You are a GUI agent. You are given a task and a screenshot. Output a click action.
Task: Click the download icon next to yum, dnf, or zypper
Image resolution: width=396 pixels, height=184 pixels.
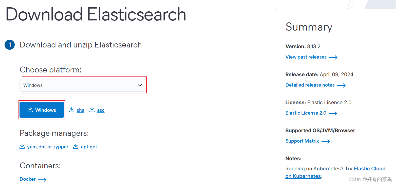(22, 146)
